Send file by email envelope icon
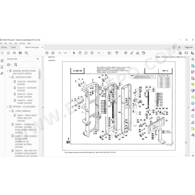The height and width of the screenshot is (195, 195). (x=186, y=53)
